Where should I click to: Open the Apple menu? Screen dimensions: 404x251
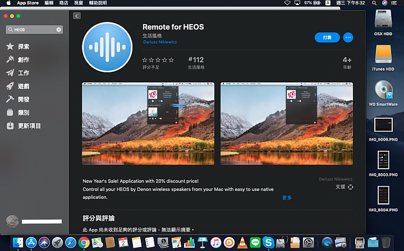click(8, 3)
